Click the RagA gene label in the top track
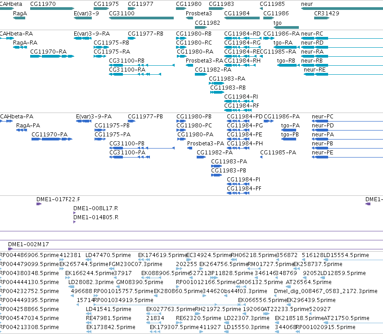 click(20, 14)
